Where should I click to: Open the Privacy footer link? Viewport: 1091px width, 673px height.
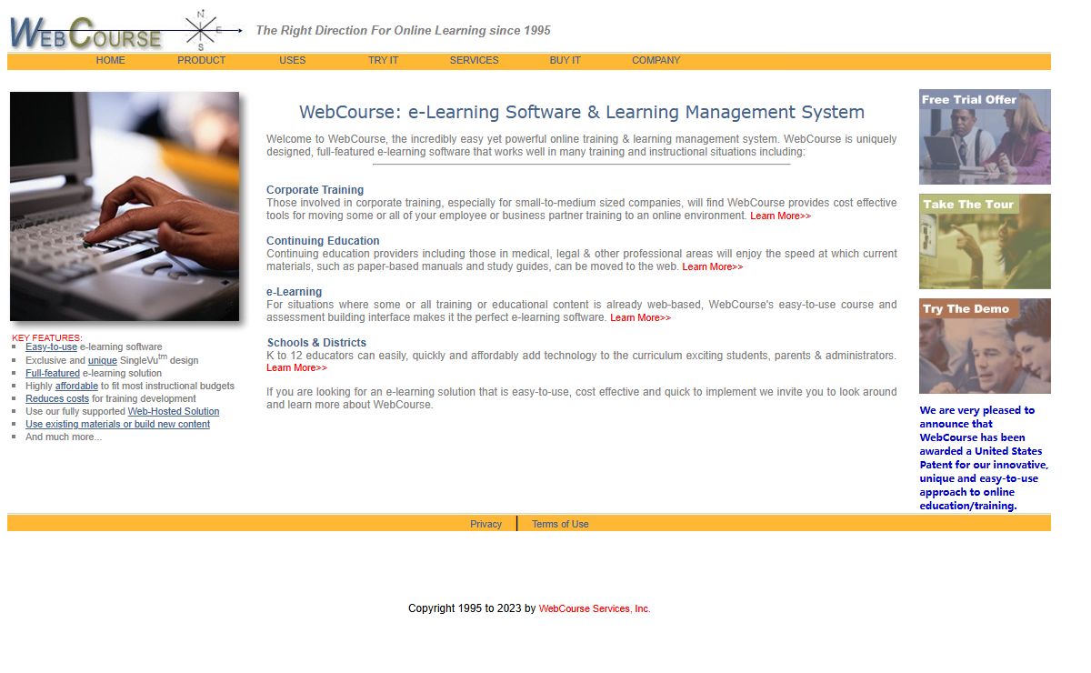(x=485, y=524)
